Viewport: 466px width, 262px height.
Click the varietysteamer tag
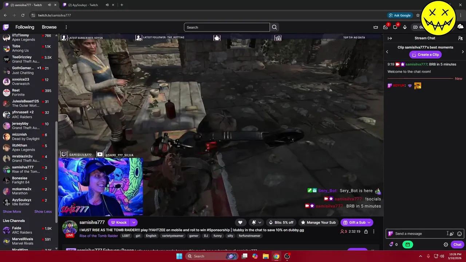tap(173, 236)
